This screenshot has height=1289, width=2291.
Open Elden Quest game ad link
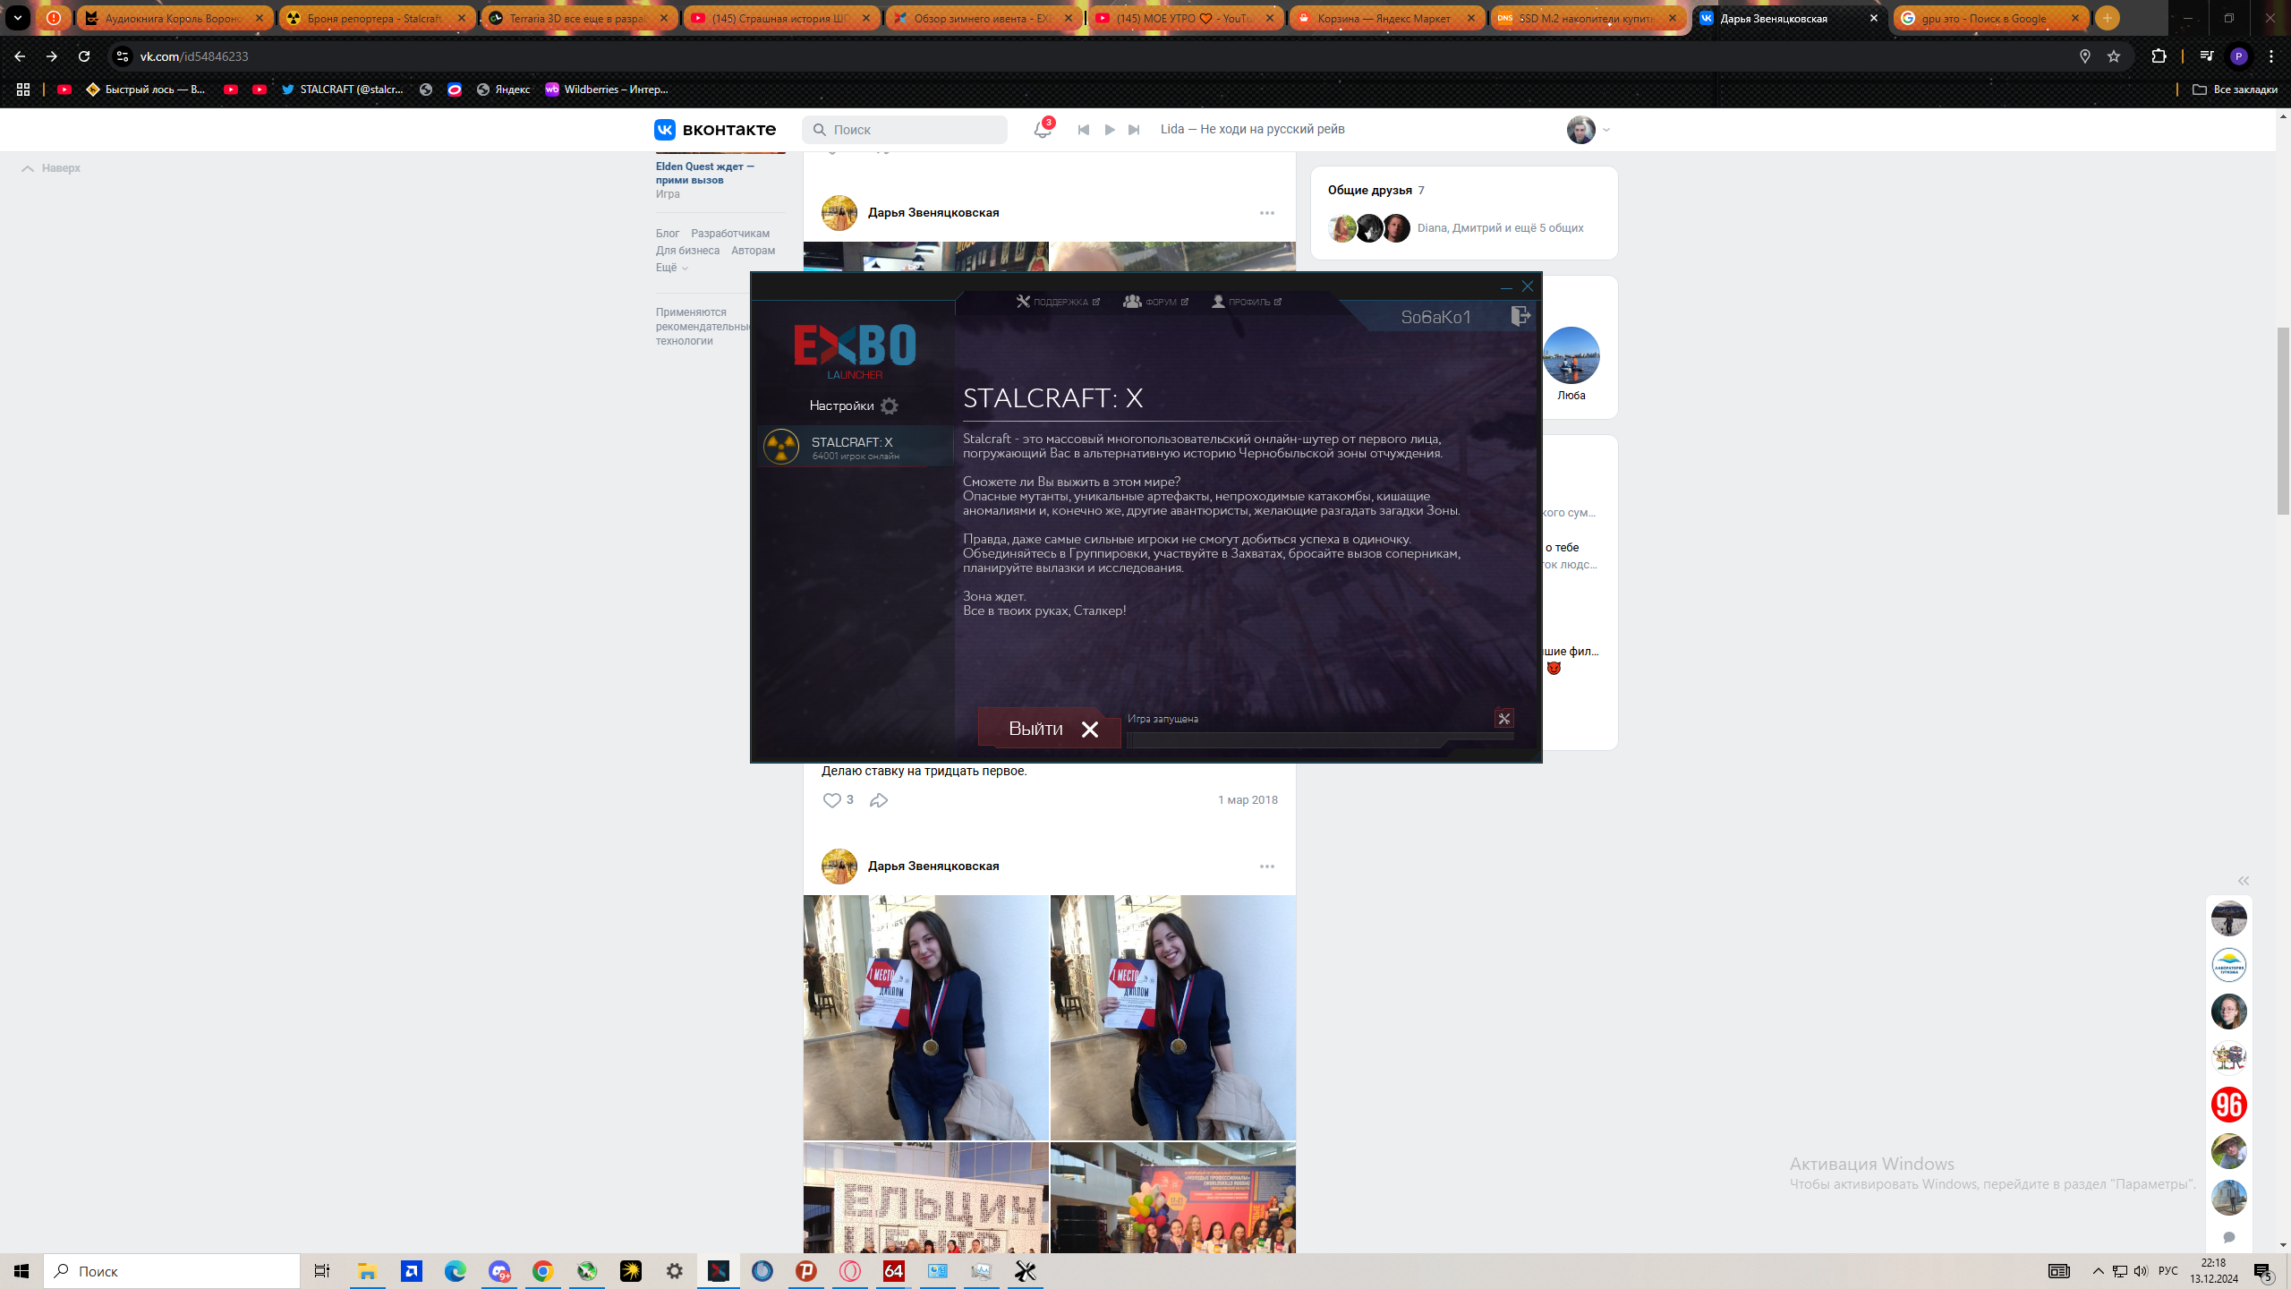pos(705,173)
